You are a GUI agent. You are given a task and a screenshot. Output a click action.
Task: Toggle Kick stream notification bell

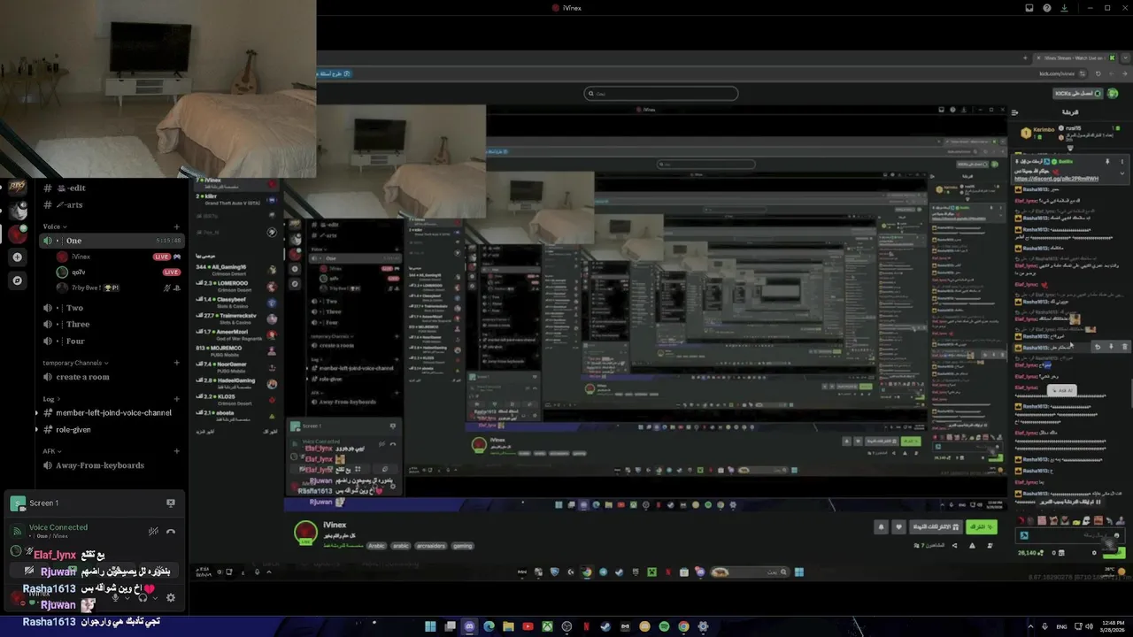tap(881, 526)
